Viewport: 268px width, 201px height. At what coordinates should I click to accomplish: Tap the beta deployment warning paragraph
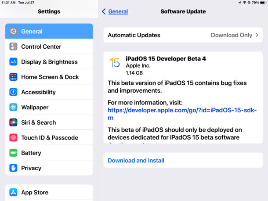pos(175,135)
